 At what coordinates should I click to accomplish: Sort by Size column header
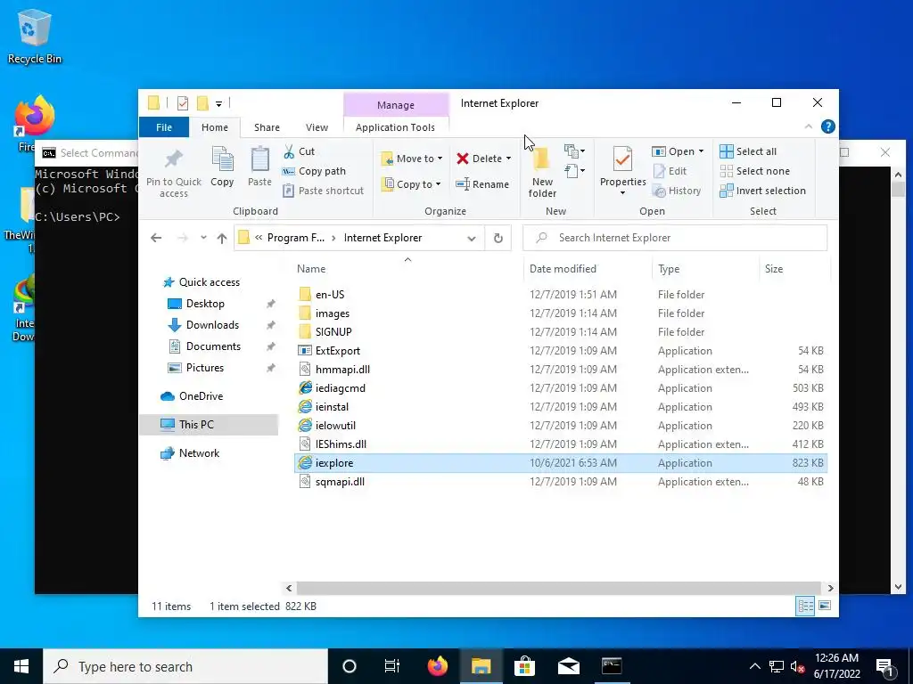click(773, 269)
